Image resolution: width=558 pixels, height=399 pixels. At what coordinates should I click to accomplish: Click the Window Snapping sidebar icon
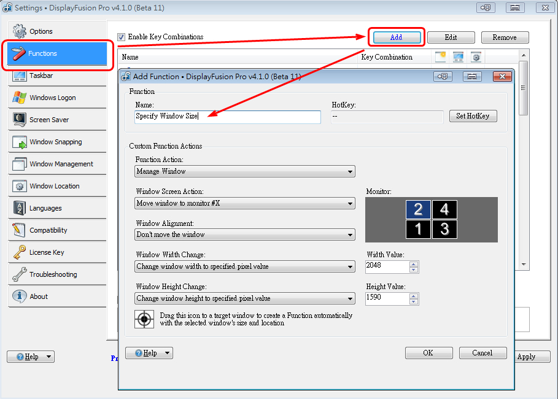[20, 142]
